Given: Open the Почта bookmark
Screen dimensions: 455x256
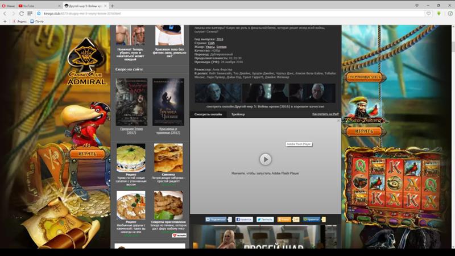Looking at the screenshot, I should tap(37, 21).
